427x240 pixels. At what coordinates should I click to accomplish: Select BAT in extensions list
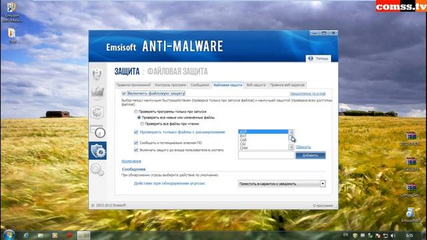point(263,136)
